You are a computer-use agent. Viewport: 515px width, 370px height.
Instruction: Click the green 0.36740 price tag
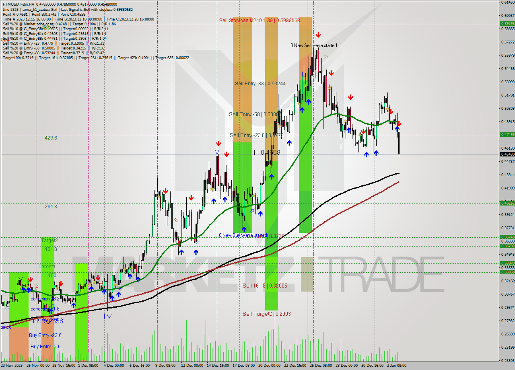pos(507,237)
